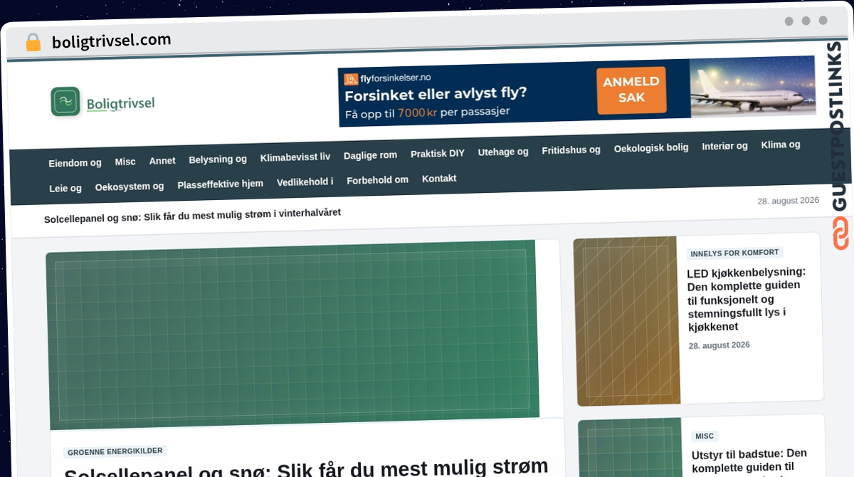Image resolution: width=854 pixels, height=477 pixels.
Task: Open the Interiør og menu item
Action: (724, 146)
